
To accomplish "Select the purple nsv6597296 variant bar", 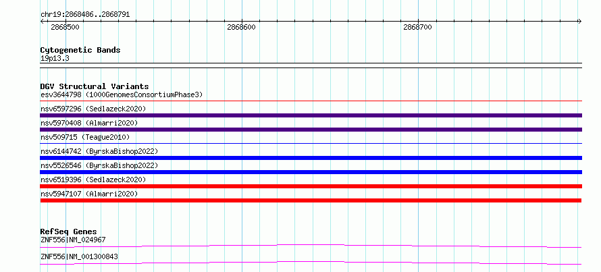I will tap(311, 115).
